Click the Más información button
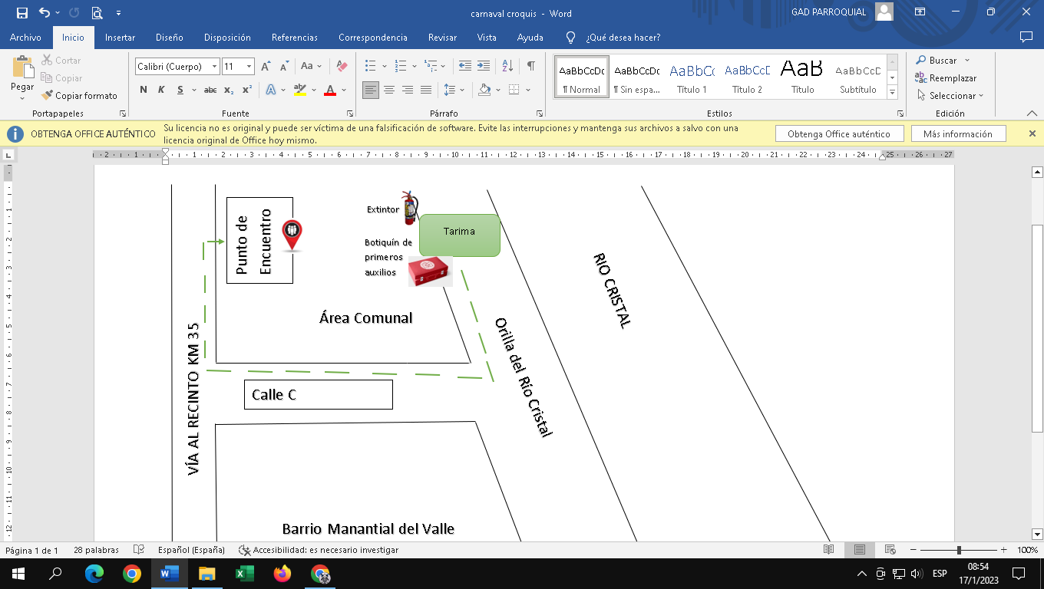 tap(957, 134)
